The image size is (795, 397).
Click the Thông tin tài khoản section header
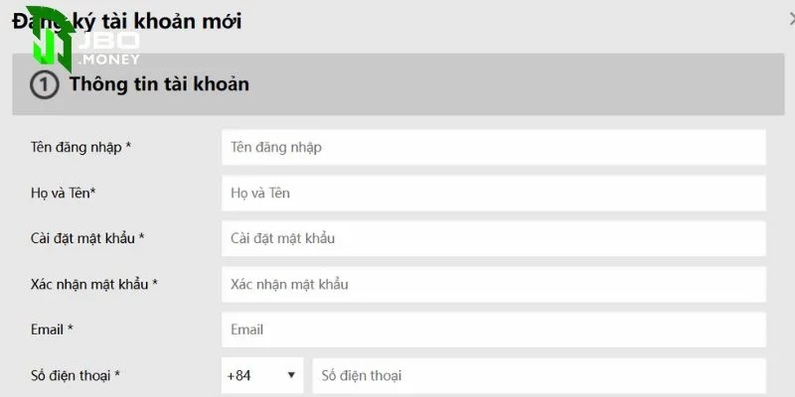click(x=159, y=84)
